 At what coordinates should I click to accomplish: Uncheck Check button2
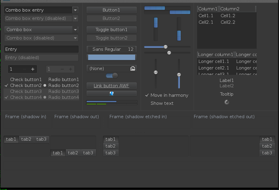click(23, 85)
